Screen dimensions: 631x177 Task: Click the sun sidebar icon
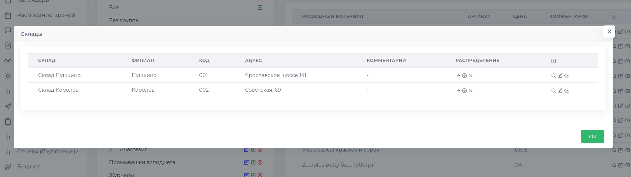(x=8, y=76)
